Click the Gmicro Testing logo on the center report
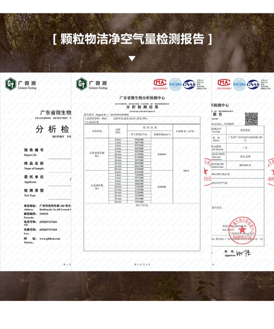274x329 pixels. click(x=92, y=84)
